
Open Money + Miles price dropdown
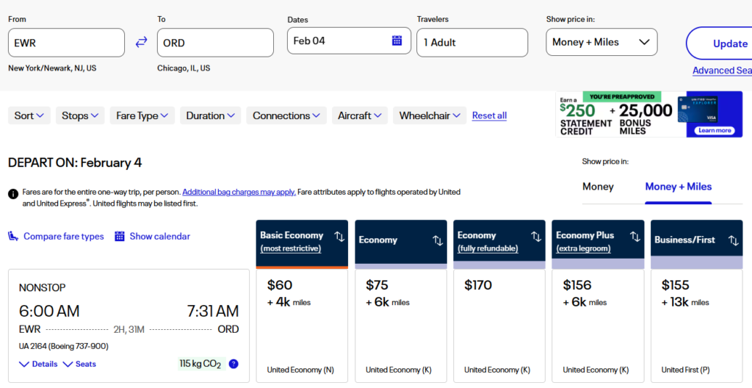click(x=601, y=43)
